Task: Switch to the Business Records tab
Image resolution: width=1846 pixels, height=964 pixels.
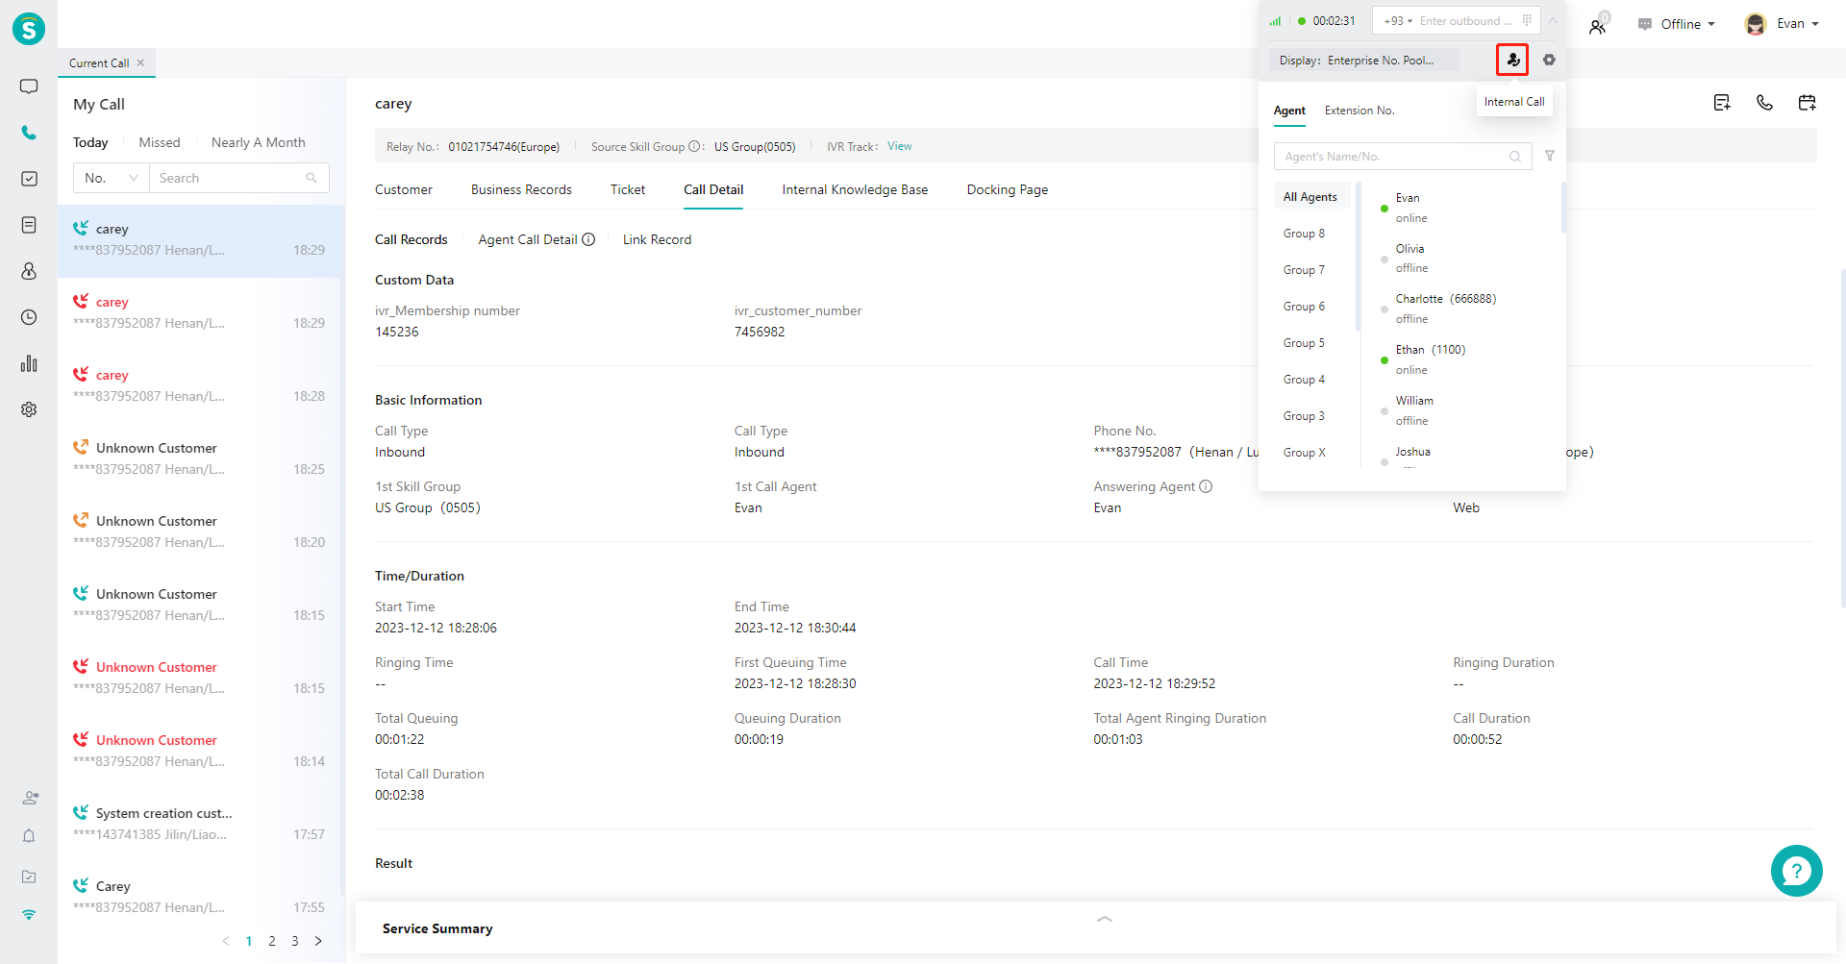Action: (x=521, y=189)
